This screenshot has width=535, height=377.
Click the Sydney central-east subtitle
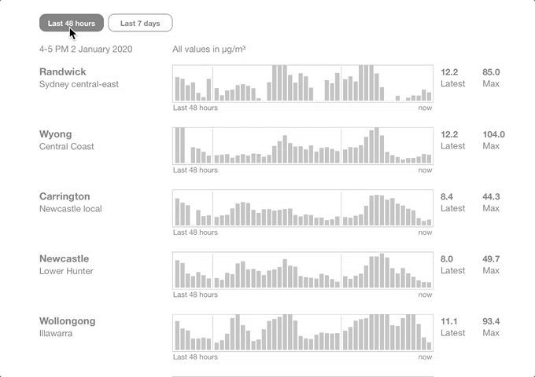(x=79, y=84)
